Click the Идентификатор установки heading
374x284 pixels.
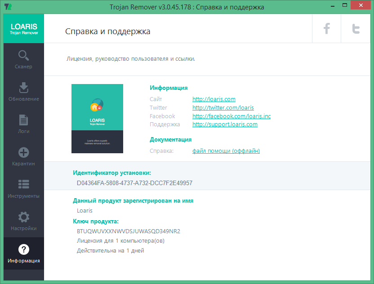[x=112, y=173]
